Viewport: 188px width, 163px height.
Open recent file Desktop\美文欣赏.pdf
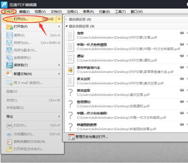(x=126, y=93)
